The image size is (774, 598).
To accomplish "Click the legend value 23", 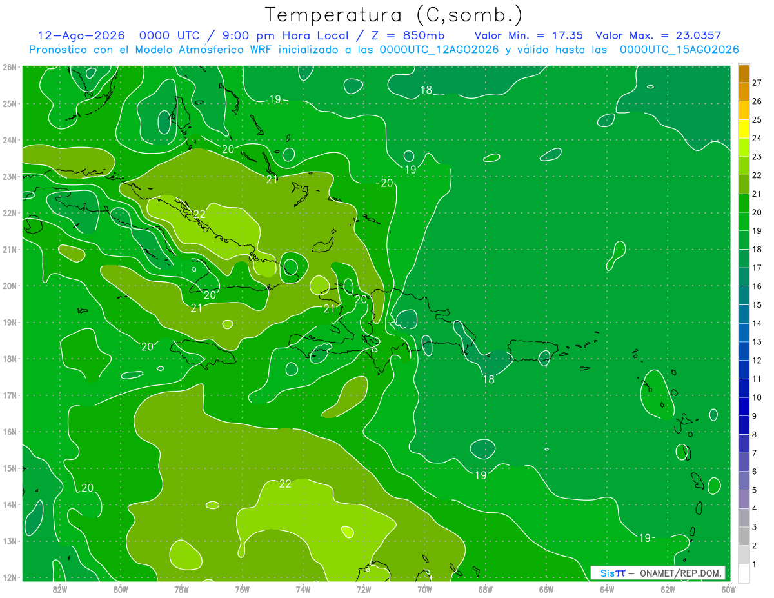I will (757, 157).
